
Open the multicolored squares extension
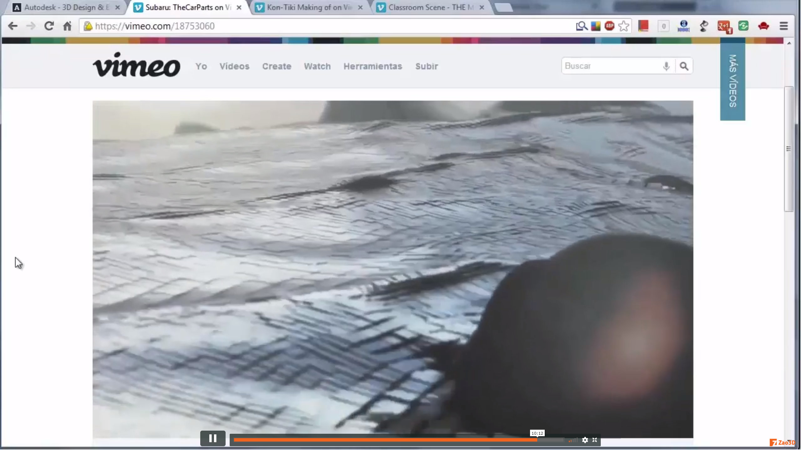pyautogui.click(x=596, y=26)
